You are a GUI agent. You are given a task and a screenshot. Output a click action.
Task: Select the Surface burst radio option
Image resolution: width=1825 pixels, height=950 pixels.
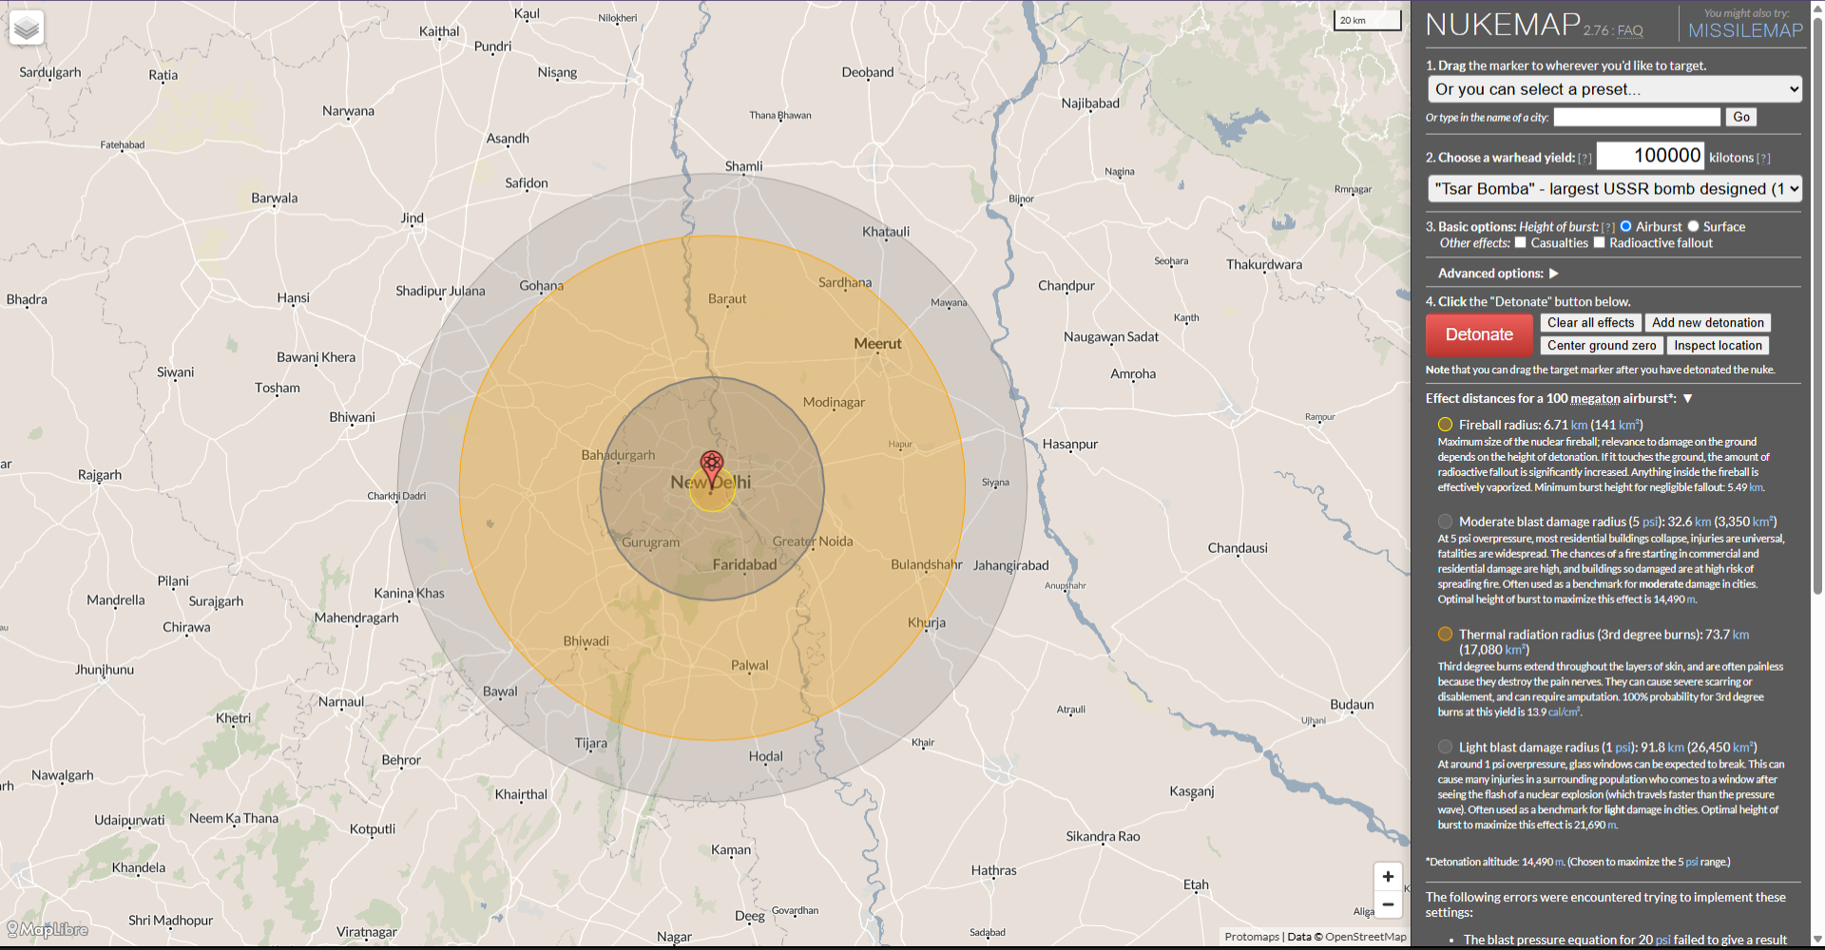point(1693,226)
